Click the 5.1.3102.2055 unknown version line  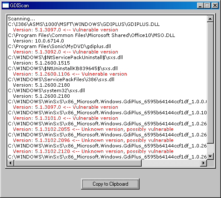click(x=93, y=129)
